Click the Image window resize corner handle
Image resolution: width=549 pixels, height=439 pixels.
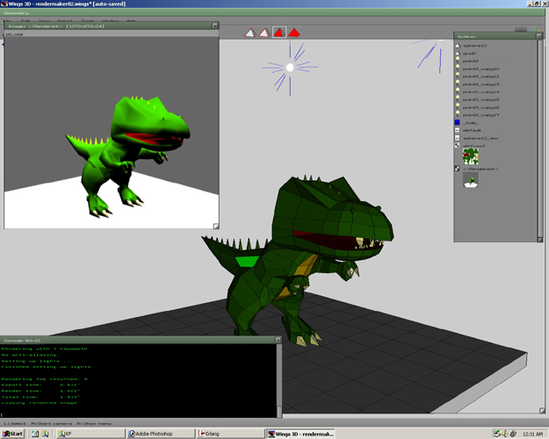click(216, 227)
